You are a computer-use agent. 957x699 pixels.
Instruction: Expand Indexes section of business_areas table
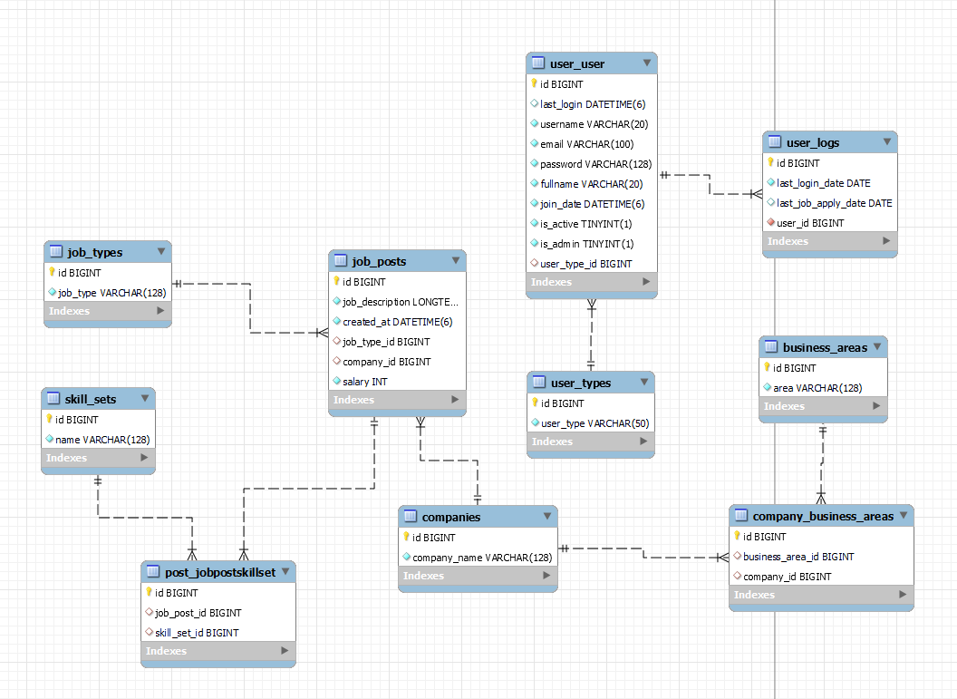[876, 405]
